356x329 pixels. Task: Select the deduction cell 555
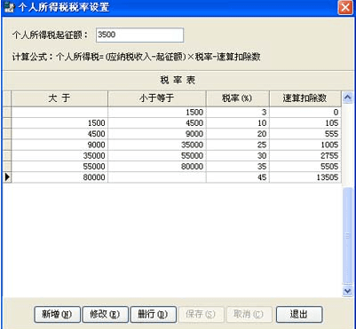[x=305, y=134]
